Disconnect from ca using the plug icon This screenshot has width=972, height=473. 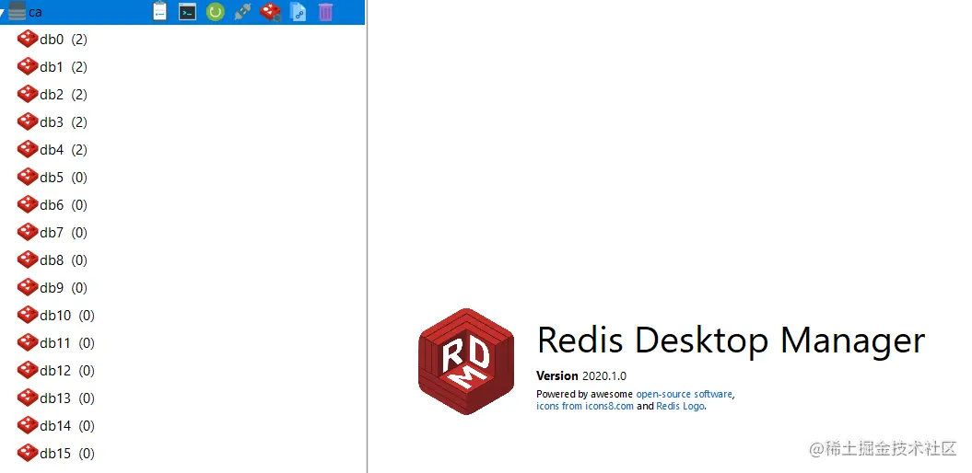click(x=242, y=11)
